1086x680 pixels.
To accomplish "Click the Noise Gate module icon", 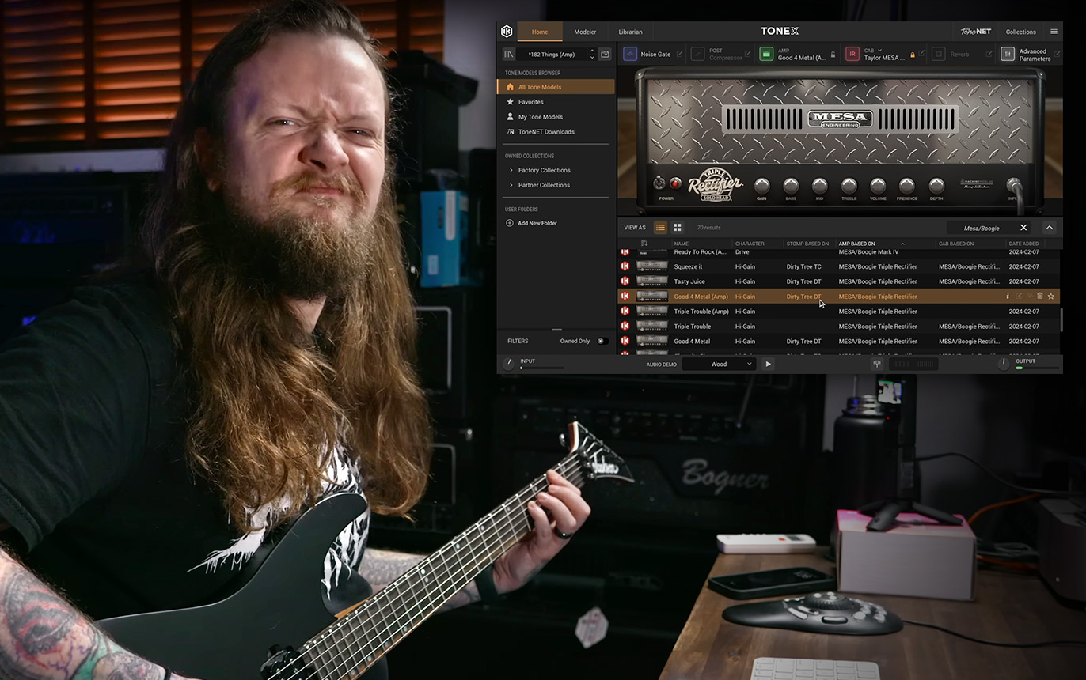I will tap(630, 54).
